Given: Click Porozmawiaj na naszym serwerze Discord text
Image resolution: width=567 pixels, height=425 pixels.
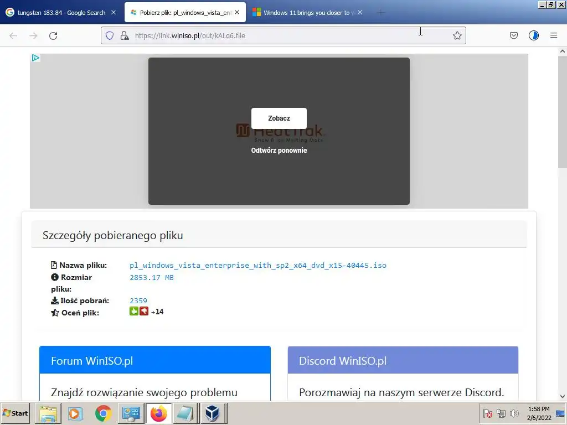Looking at the screenshot, I should pos(401,392).
